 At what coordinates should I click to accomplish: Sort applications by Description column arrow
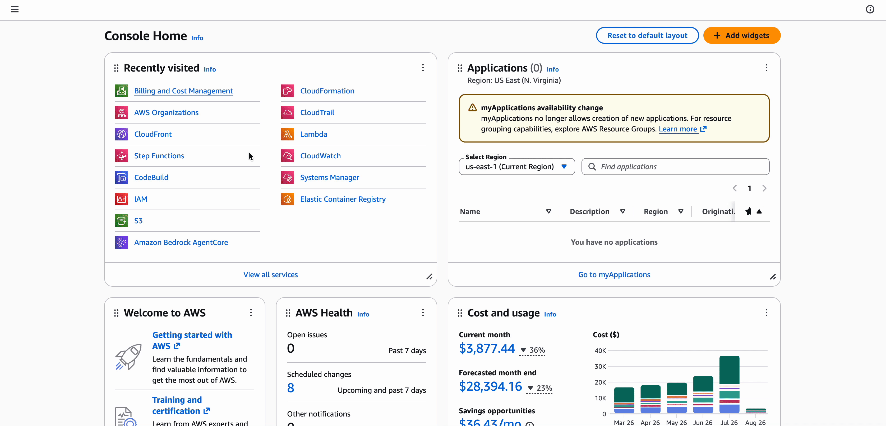[x=622, y=212]
